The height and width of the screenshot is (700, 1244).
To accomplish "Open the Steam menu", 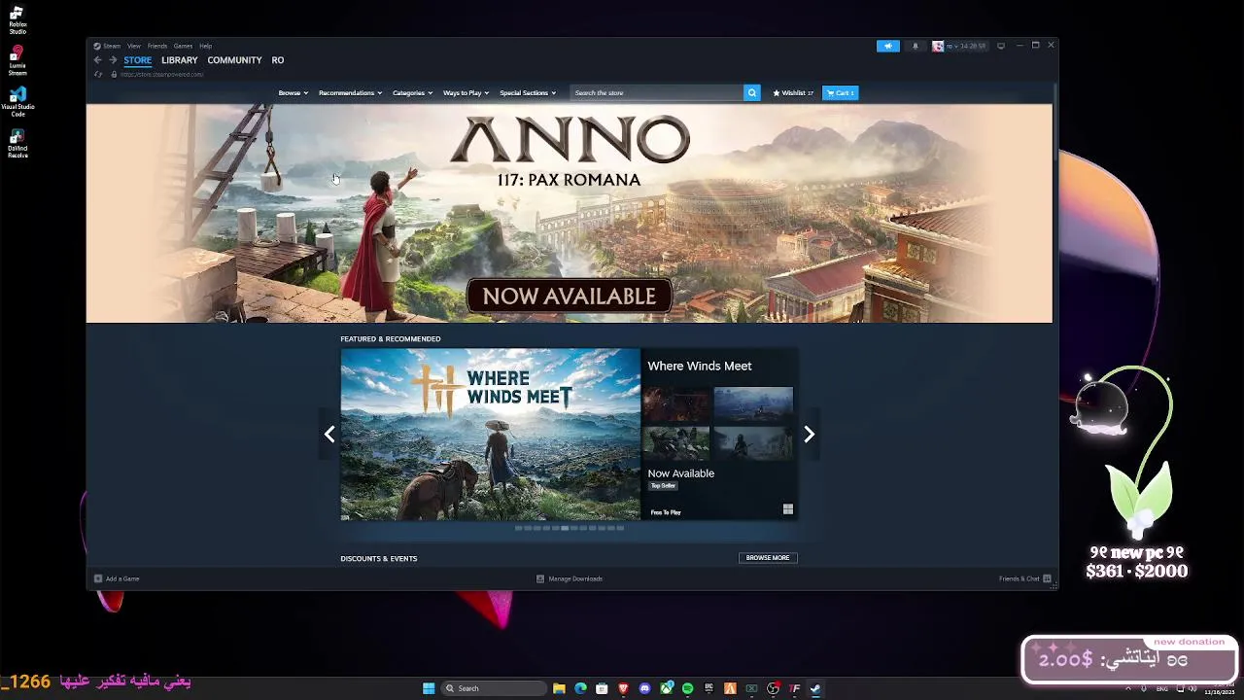I will click(x=111, y=46).
